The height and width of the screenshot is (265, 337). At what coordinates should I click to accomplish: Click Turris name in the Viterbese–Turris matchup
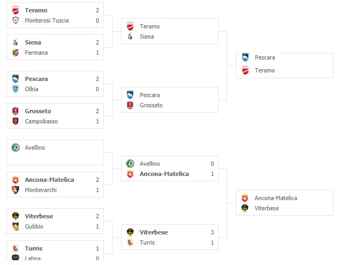coord(147,242)
